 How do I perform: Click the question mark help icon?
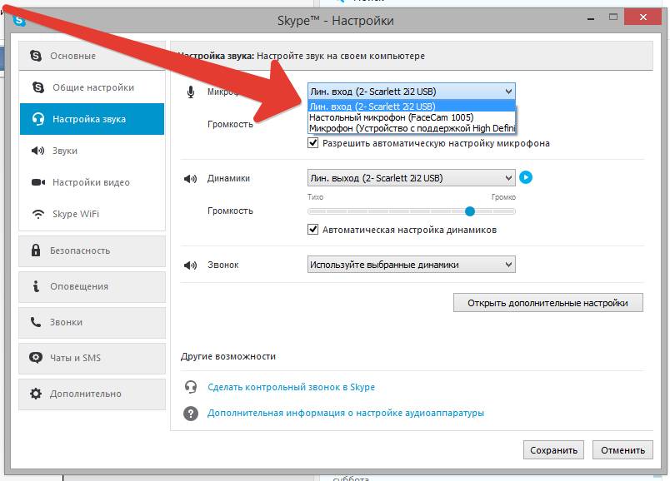point(191,413)
